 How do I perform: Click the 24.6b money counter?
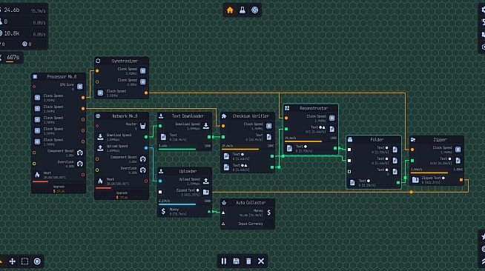[x=12, y=10]
